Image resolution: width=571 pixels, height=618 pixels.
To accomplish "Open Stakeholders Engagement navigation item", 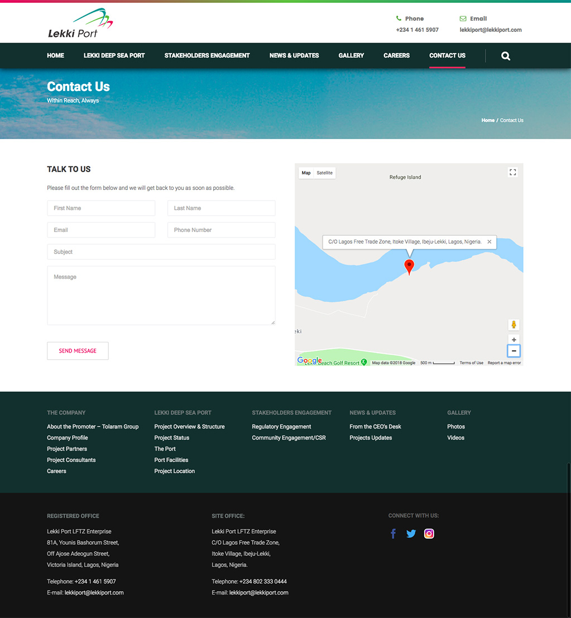I will coord(207,56).
